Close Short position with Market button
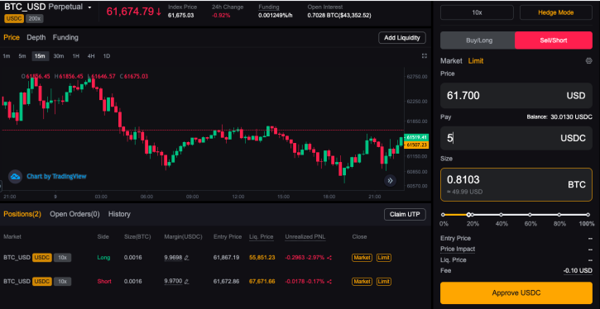The image size is (600, 309). coord(362,282)
